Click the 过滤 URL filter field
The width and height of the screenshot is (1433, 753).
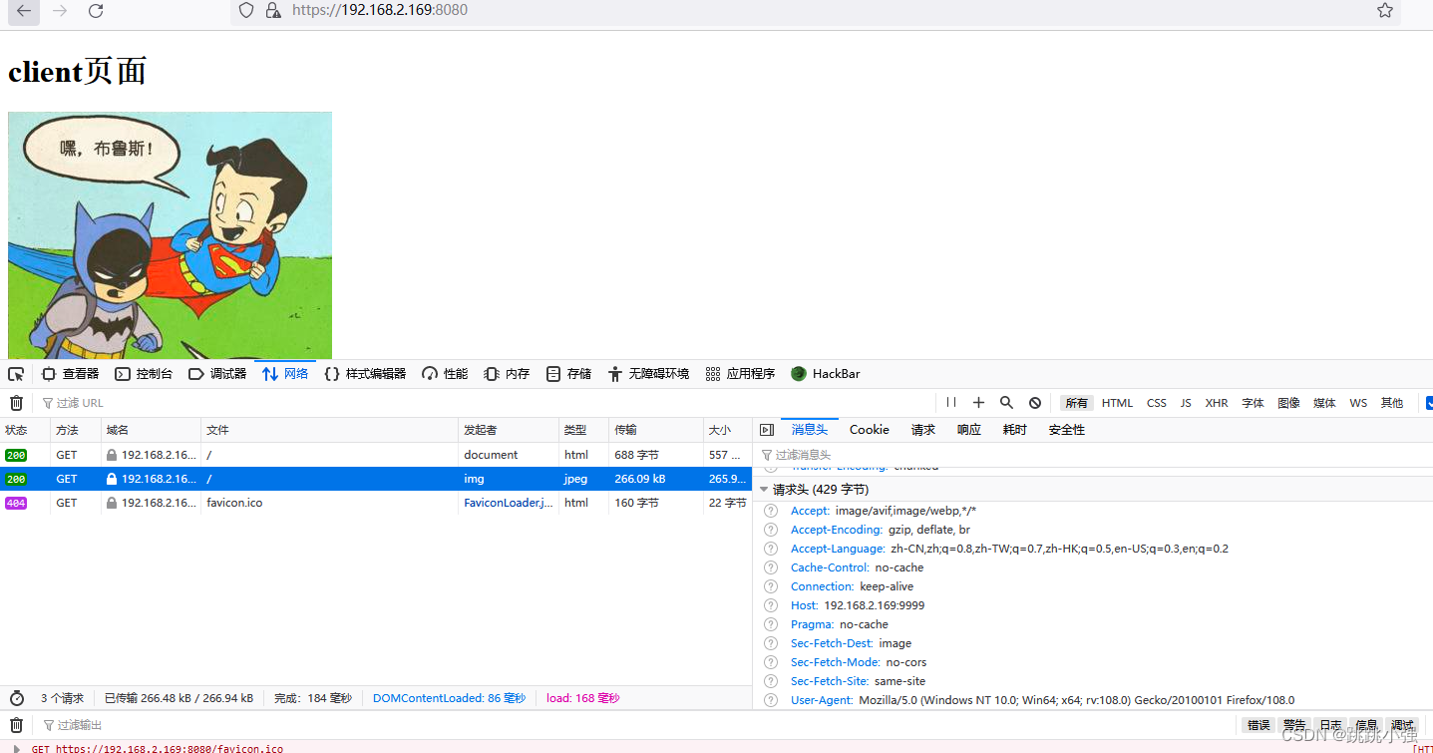485,403
